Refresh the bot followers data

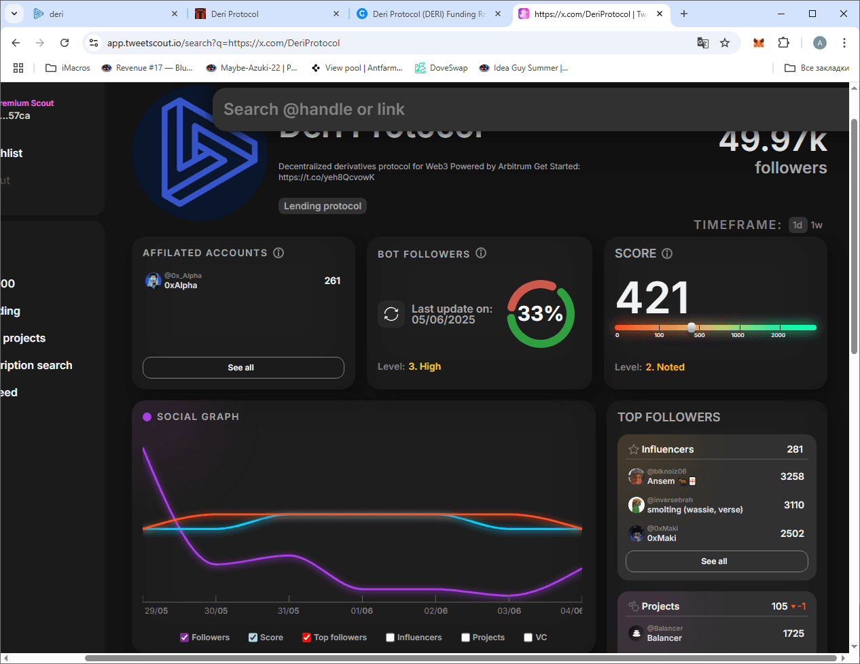click(391, 314)
